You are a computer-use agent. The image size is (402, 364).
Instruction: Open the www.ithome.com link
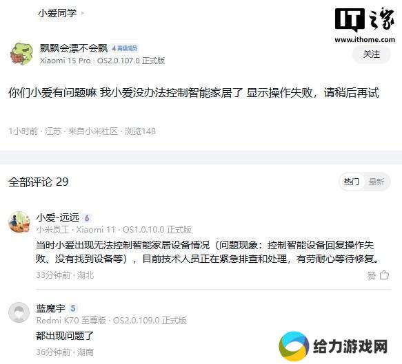(x=365, y=40)
